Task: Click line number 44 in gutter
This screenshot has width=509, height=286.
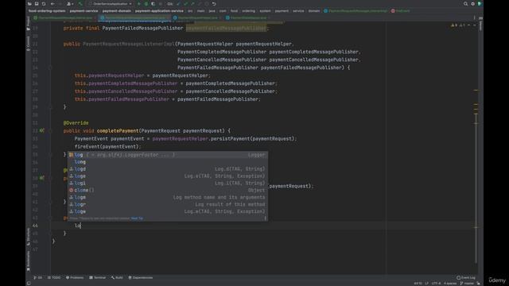Action: (x=35, y=226)
